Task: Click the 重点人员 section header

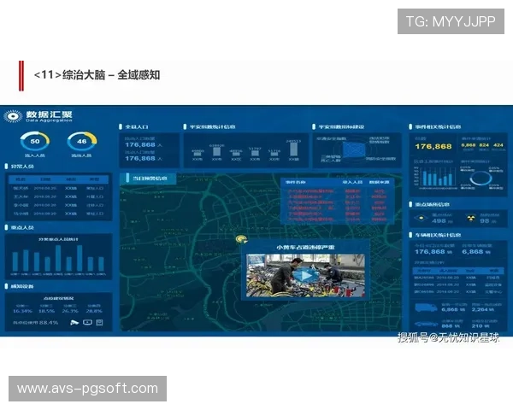Action: coord(22,227)
